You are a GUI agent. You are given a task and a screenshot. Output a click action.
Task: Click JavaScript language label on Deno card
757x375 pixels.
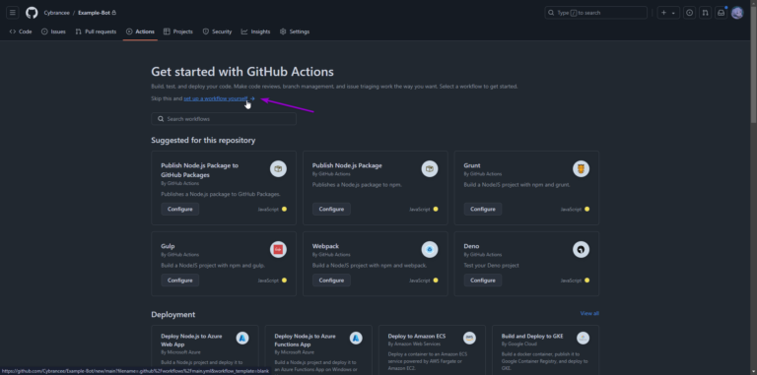click(x=571, y=281)
